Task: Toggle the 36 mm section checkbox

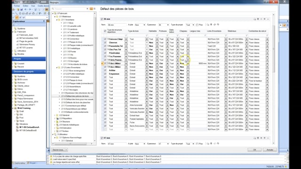Action: coord(102,19)
